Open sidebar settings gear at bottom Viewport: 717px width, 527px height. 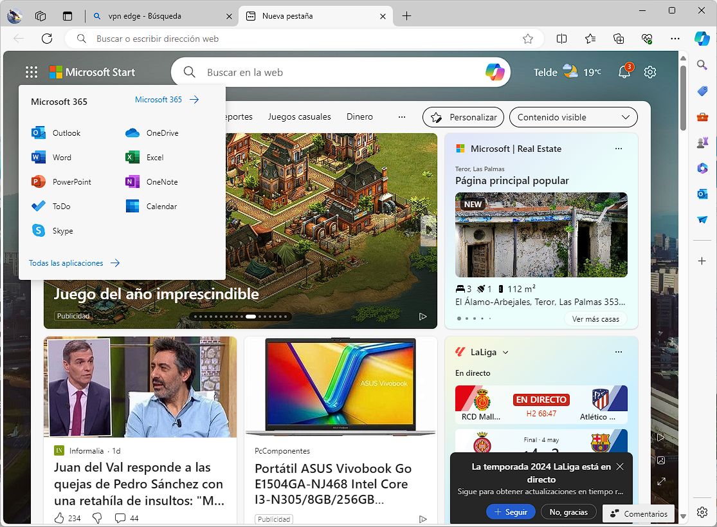(x=702, y=512)
